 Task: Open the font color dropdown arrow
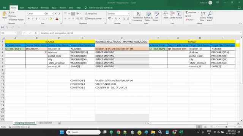(x=60, y=19)
